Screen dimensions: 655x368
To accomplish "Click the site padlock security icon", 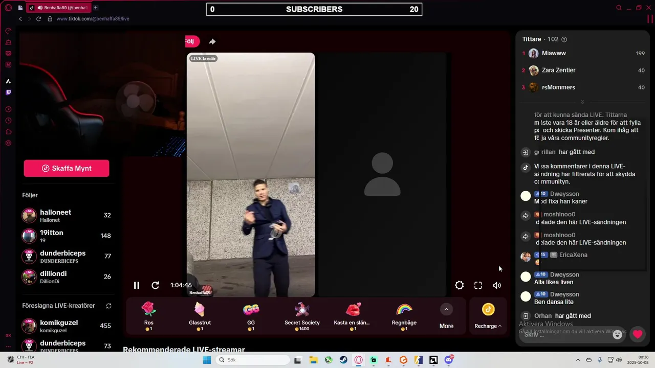I will click(x=50, y=19).
